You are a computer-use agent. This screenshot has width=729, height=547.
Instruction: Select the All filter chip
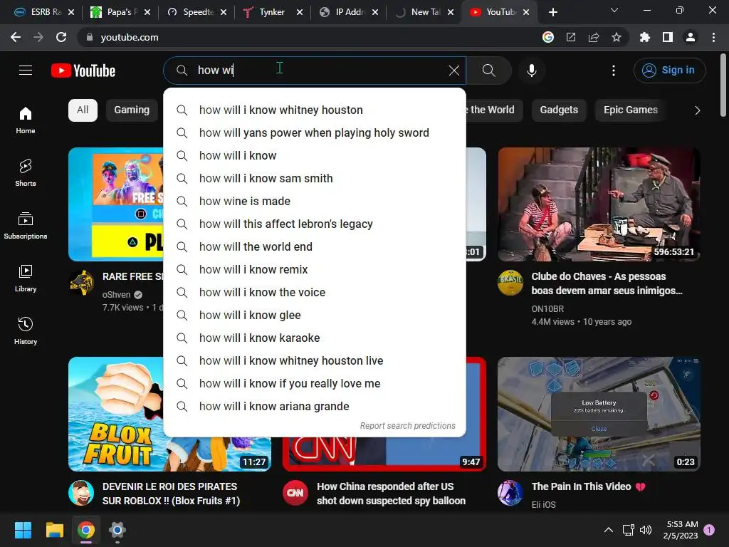83,110
